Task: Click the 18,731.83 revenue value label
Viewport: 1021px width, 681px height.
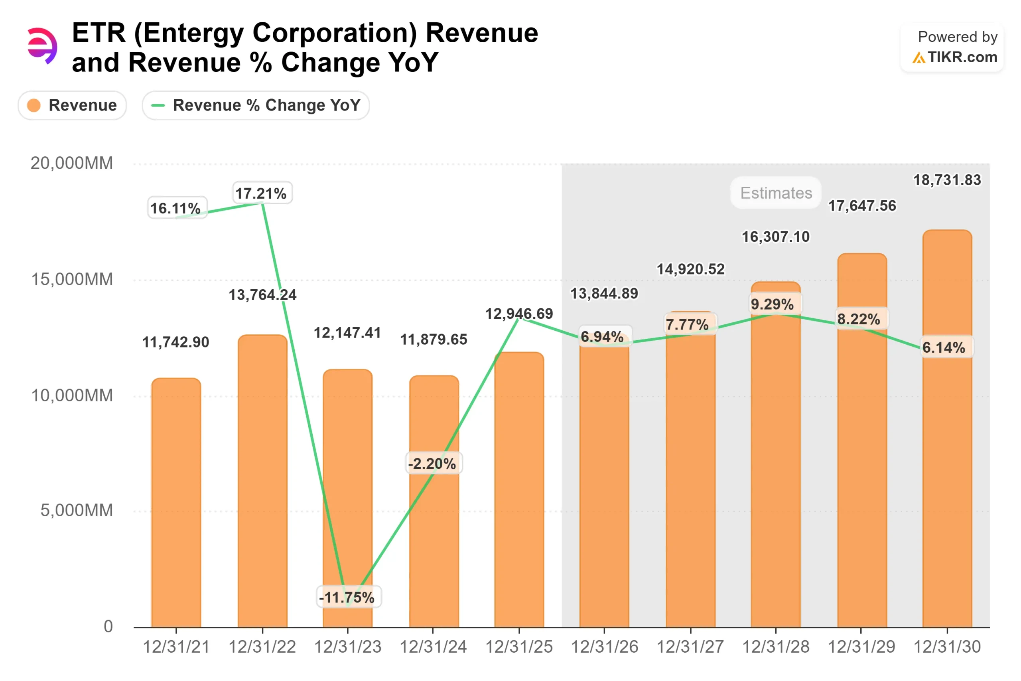Action: (x=947, y=180)
